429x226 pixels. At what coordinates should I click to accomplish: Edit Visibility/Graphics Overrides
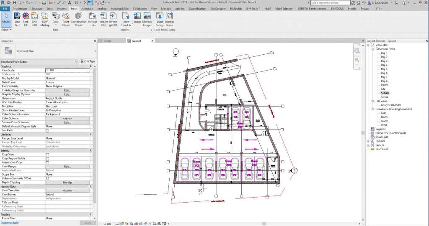[67, 90]
